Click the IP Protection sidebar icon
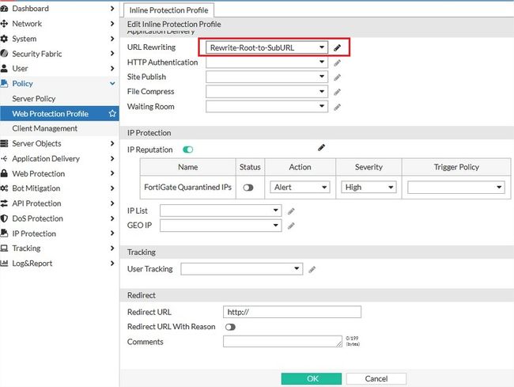The height and width of the screenshot is (387, 514). click(x=4, y=233)
